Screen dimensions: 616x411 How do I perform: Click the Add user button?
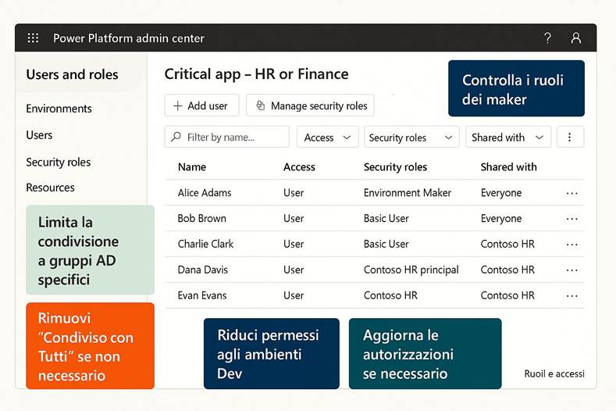201,105
